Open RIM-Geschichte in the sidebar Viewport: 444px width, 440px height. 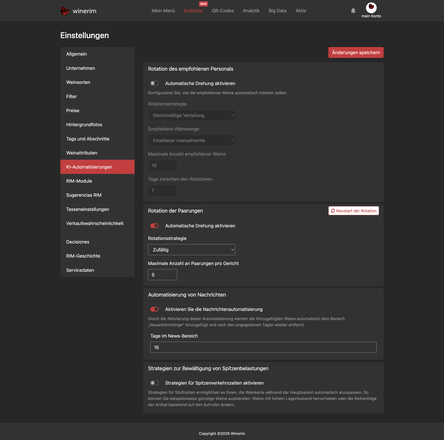[x=97, y=256]
